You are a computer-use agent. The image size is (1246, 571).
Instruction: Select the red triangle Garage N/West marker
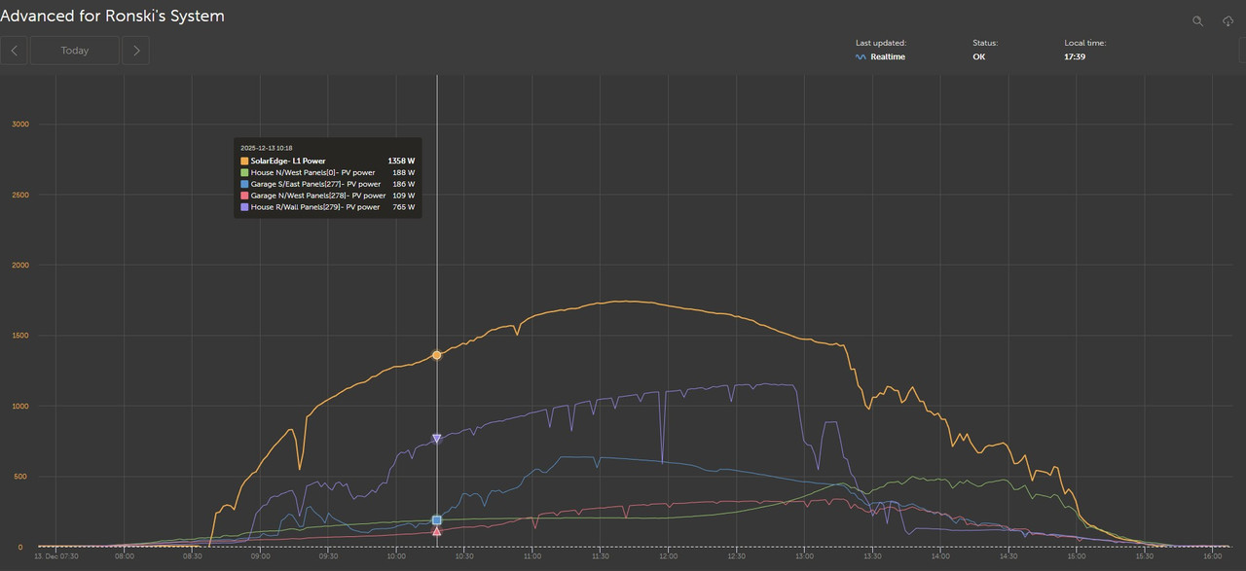coord(437,531)
